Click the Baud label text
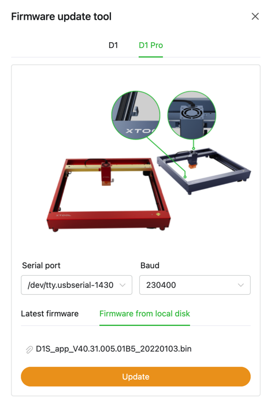The width and height of the screenshot is (271, 401). click(x=150, y=265)
